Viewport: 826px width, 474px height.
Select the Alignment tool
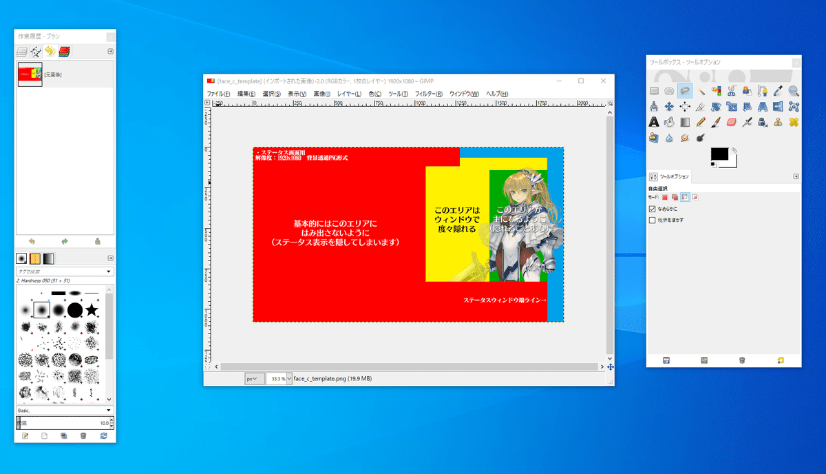pos(685,106)
